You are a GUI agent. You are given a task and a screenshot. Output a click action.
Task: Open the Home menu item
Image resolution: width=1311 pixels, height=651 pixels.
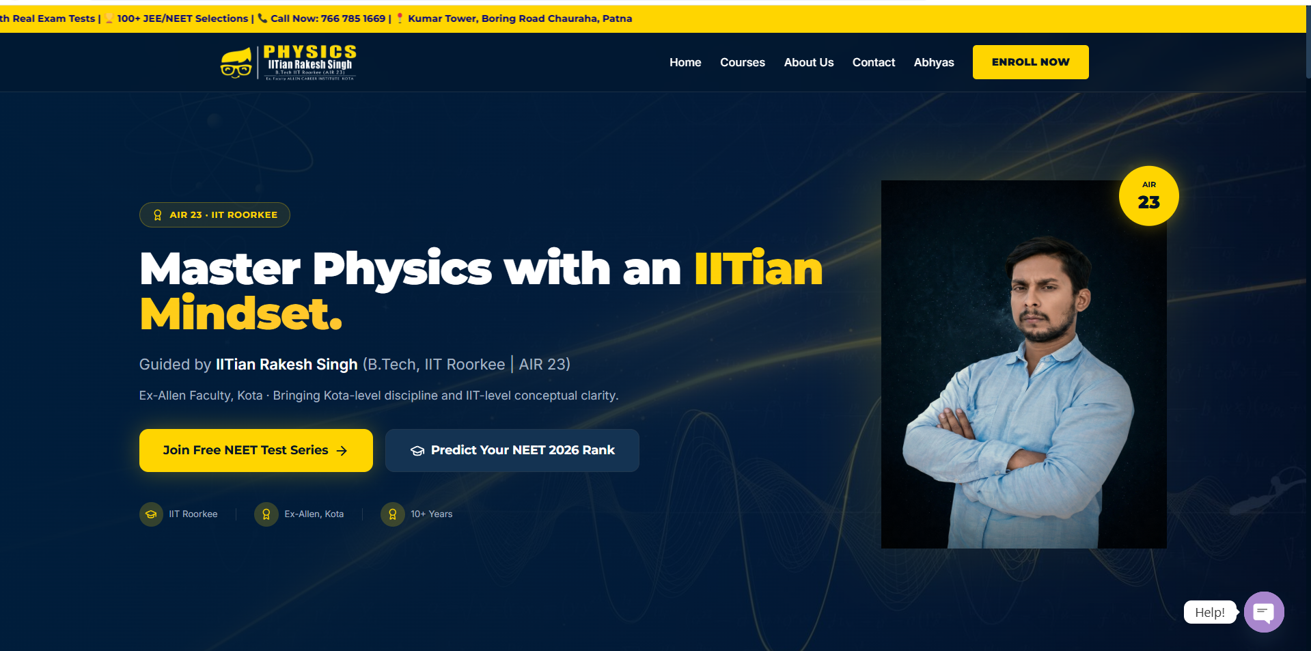pyautogui.click(x=685, y=62)
